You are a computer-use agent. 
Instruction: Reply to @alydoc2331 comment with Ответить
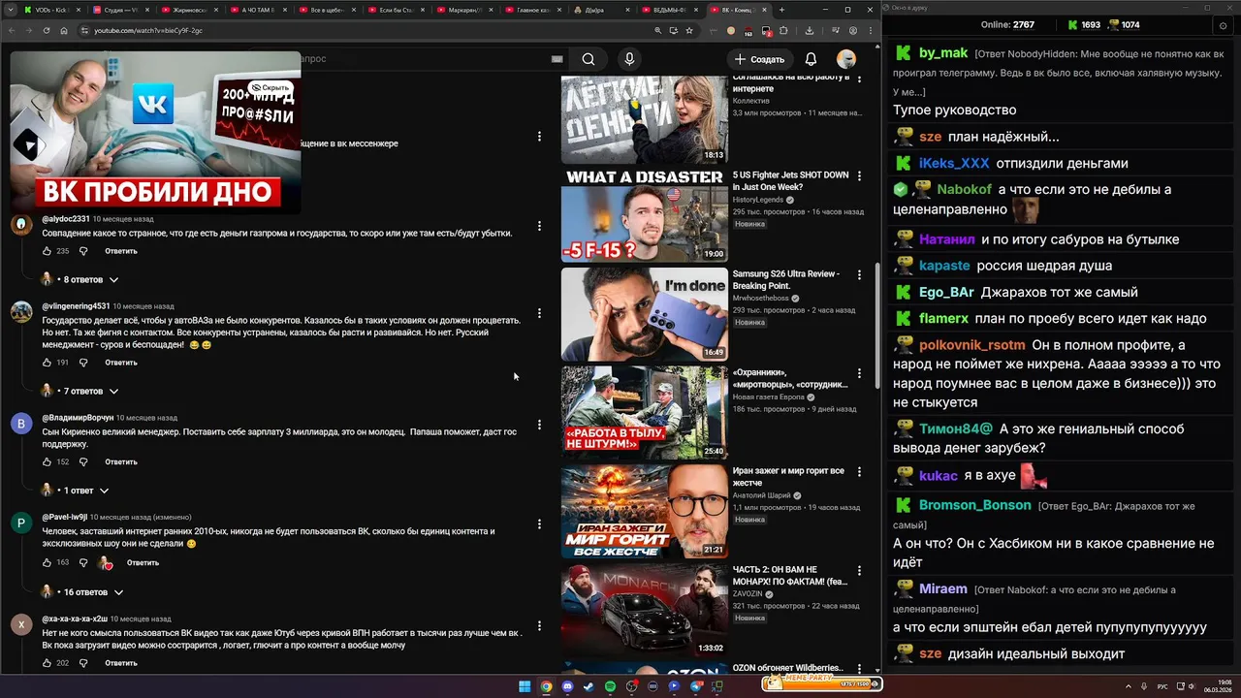coord(121,251)
